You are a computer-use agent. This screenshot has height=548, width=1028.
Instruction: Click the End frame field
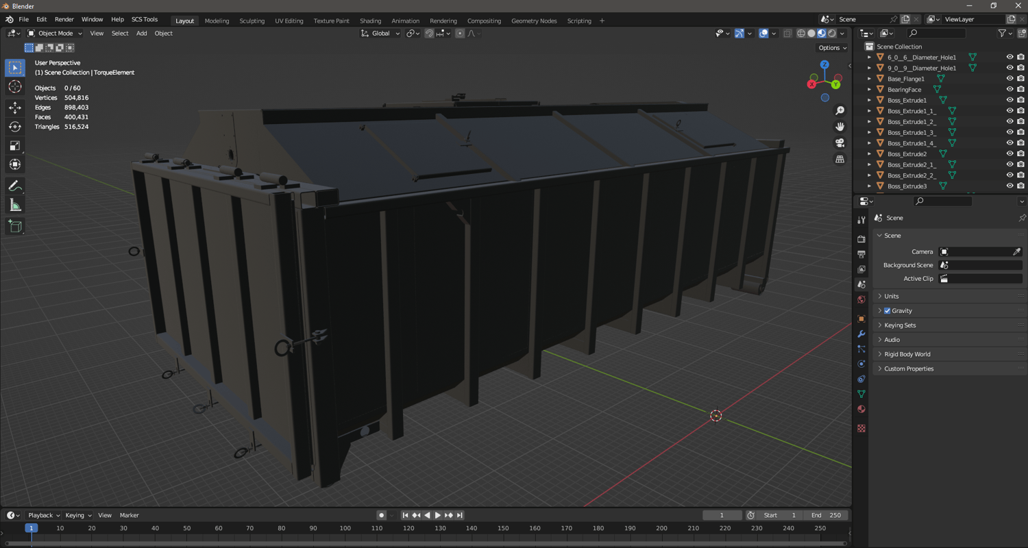click(x=826, y=515)
